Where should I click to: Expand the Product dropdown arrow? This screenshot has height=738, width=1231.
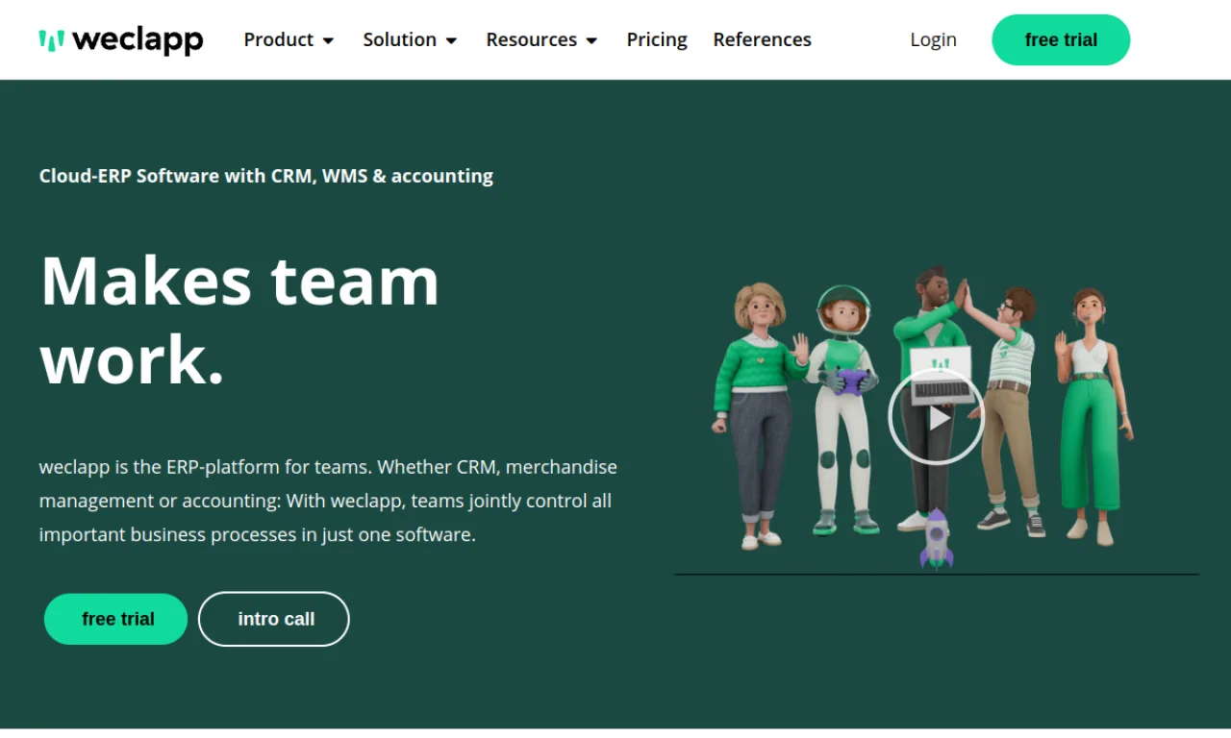pos(328,40)
